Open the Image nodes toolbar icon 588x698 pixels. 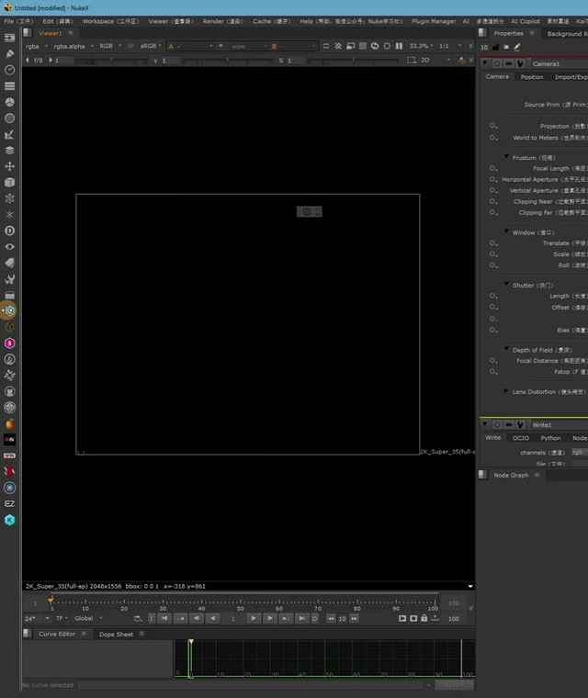[x=9, y=38]
